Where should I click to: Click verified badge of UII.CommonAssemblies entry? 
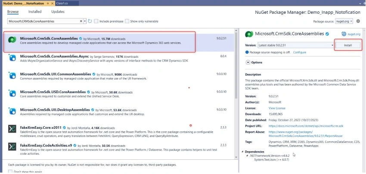[x=94, y=74]
